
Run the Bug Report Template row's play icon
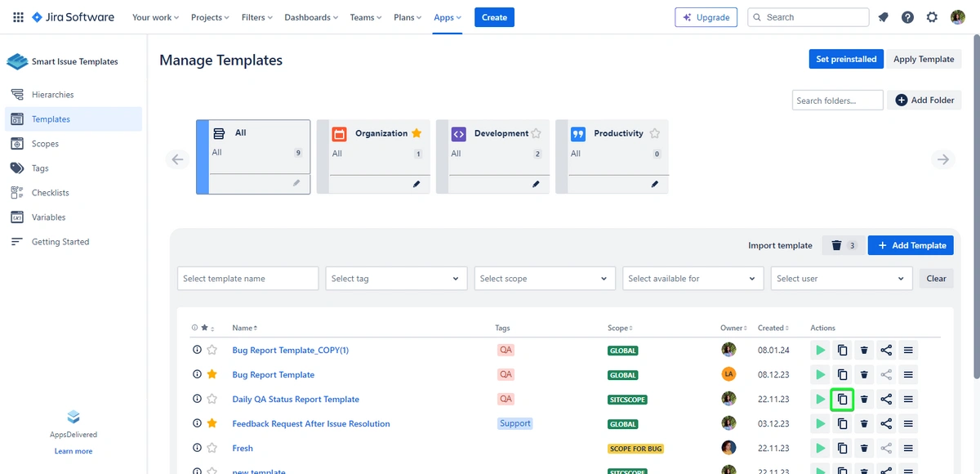click(x=820, y=374)
